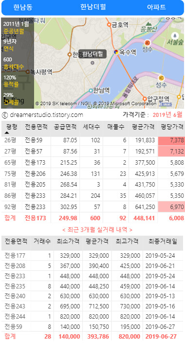
Task: Select the 75평 row cell
Action: [x=10, y=173]
